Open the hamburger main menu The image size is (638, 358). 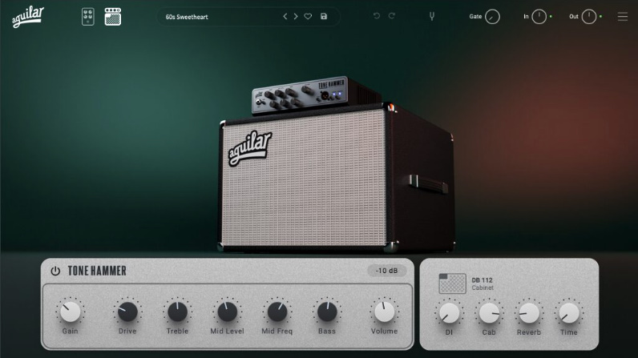pos(623,17)
